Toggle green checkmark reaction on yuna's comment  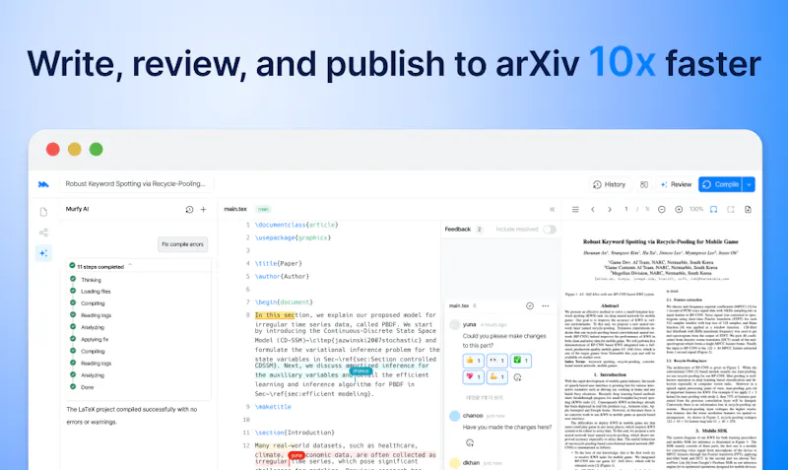click(x=521, y=361)
